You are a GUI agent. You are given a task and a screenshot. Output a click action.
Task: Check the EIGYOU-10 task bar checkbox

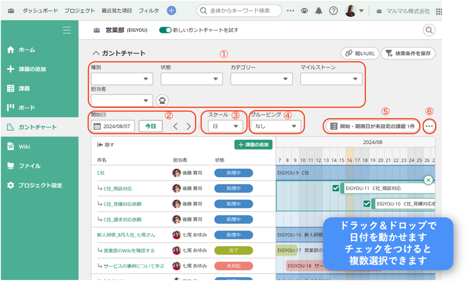[x=367, y=204]
